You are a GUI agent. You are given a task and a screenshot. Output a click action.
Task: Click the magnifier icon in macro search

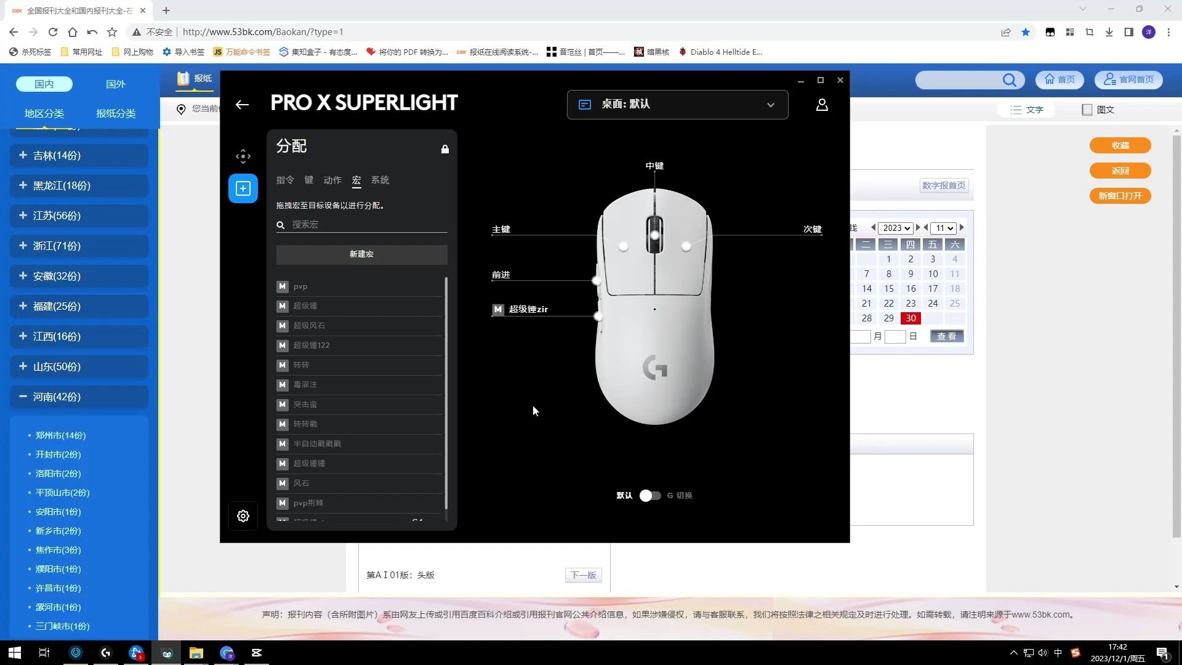coord(281,225)
